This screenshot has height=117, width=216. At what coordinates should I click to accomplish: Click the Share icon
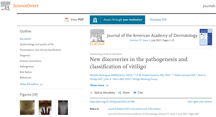pyautogui.click(x=119, y=93)
